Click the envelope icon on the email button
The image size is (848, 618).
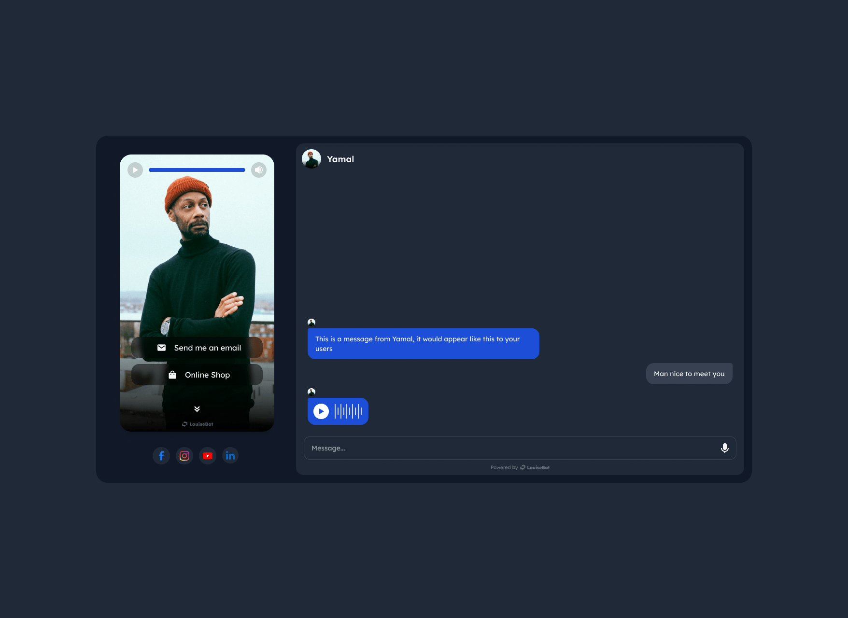coord(162,347)
